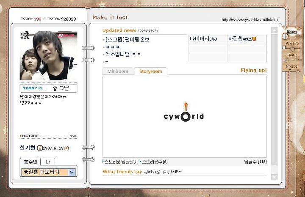Click the TODAY 198 visitor counter
Image resolution: width=305 pixels, height=197 pixels.
31,19
